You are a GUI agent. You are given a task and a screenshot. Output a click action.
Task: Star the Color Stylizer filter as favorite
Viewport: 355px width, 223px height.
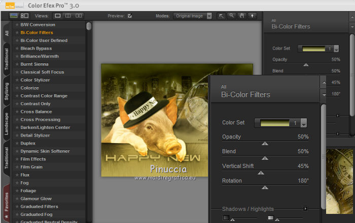[17, 80]
